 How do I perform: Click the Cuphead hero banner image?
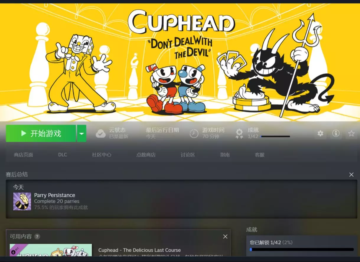click(x=180, y=62)
